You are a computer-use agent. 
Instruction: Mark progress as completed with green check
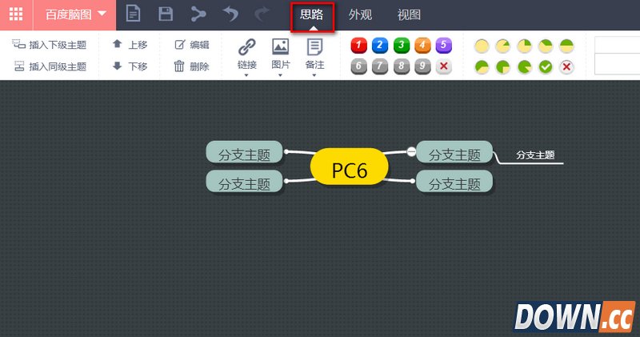coord(546,66)
